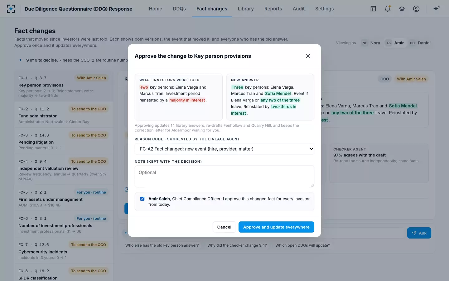
Task: Select the Fact changes tab
Action: (212, 9)
